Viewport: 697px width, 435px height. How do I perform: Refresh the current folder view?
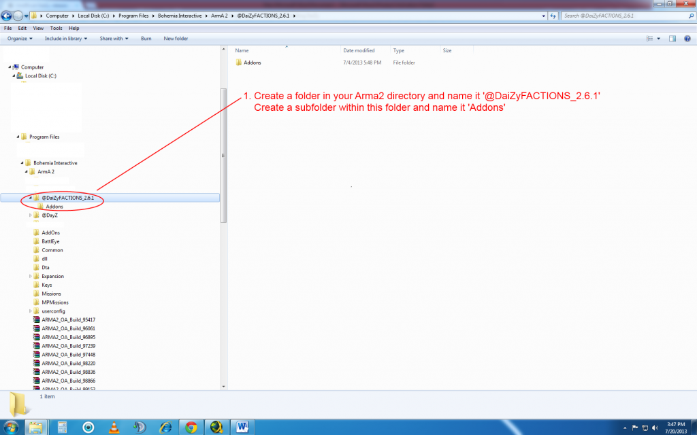point(553,16)
